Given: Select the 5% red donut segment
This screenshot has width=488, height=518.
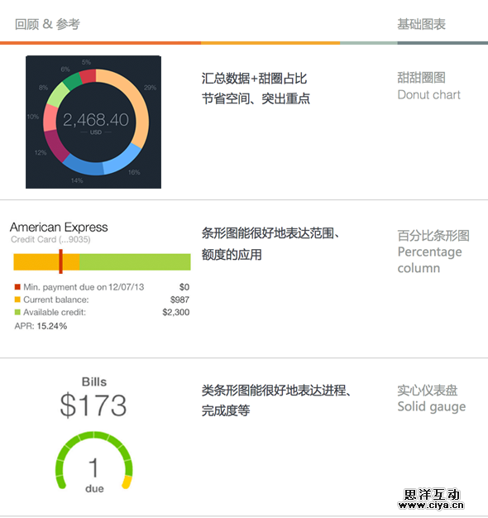Looking at the screenshot, I should click(x=89, y=75).
